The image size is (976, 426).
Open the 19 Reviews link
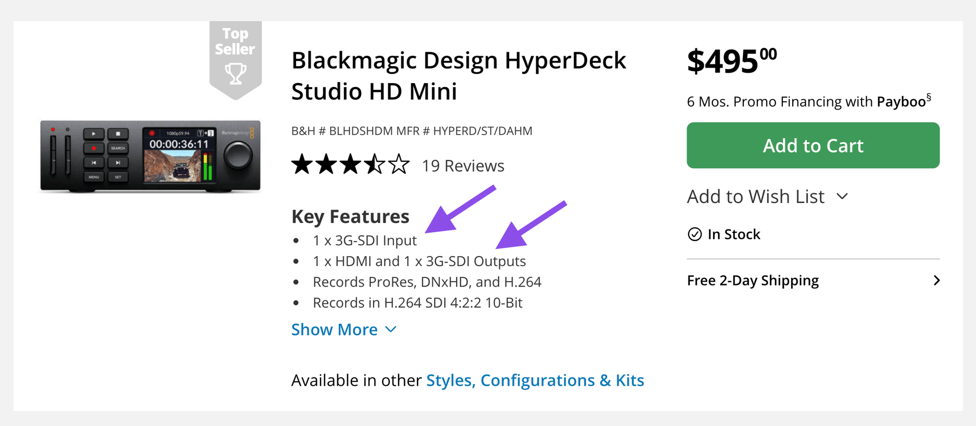(463, 166)
